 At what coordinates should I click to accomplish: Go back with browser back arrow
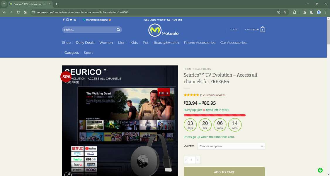(x=4, y=12)
